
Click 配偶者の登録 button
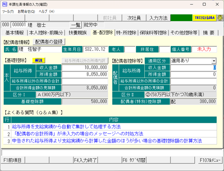[49, 42]
